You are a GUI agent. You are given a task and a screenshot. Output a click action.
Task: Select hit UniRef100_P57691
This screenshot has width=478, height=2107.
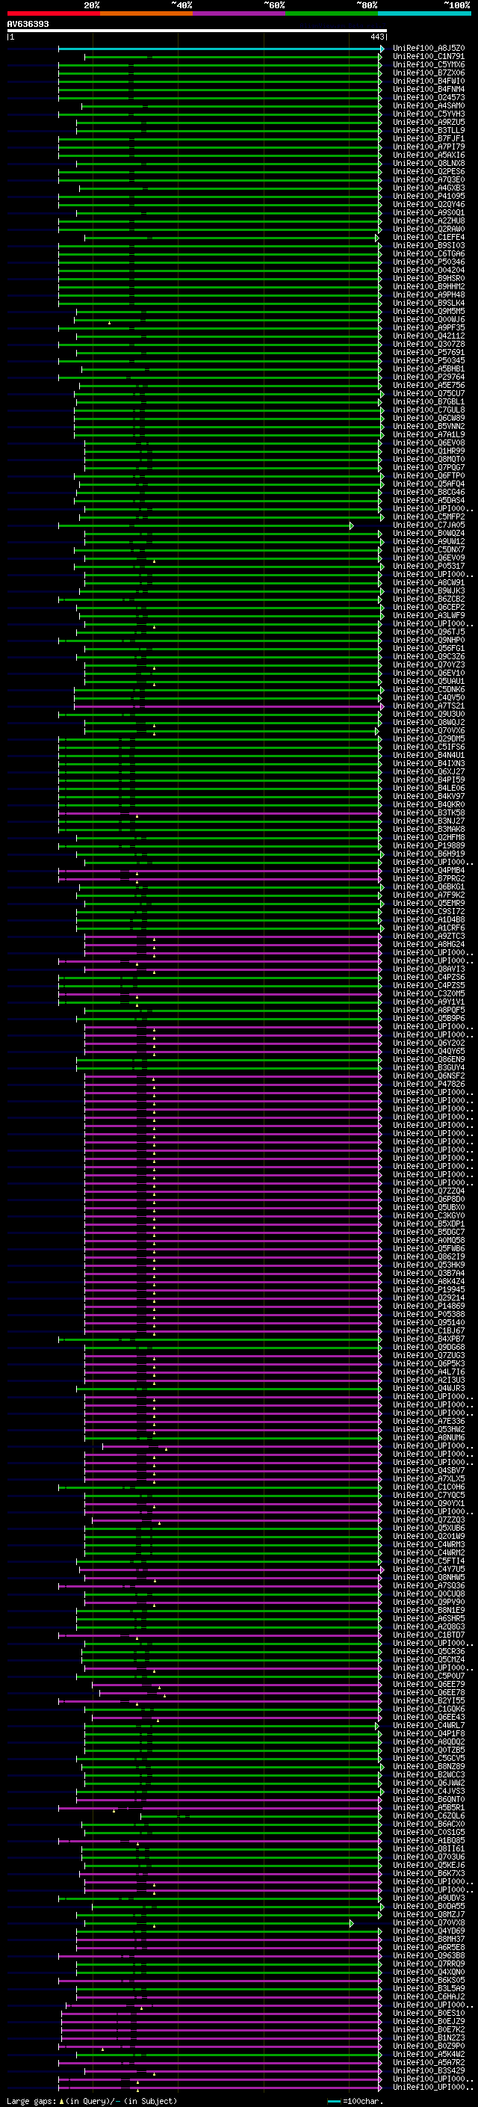coord(428,353)
